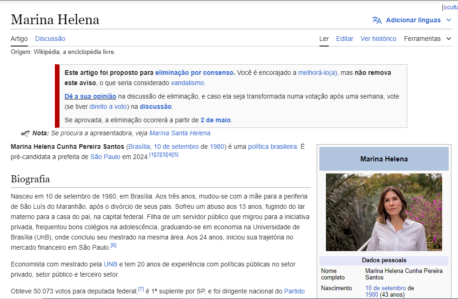Image resolution: width=458 pixels, height=299 pixels.
Task: Click the Nascimento infobox label
Action: 336,288
